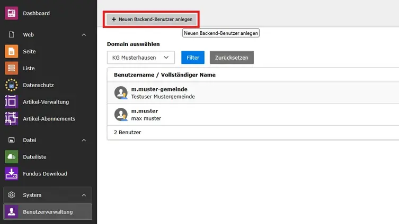
Task: Open the Datenschutz icon
Action: 11,85
